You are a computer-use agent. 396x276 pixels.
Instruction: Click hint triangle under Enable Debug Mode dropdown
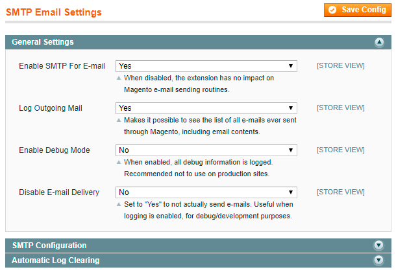(x=118, y=162)
